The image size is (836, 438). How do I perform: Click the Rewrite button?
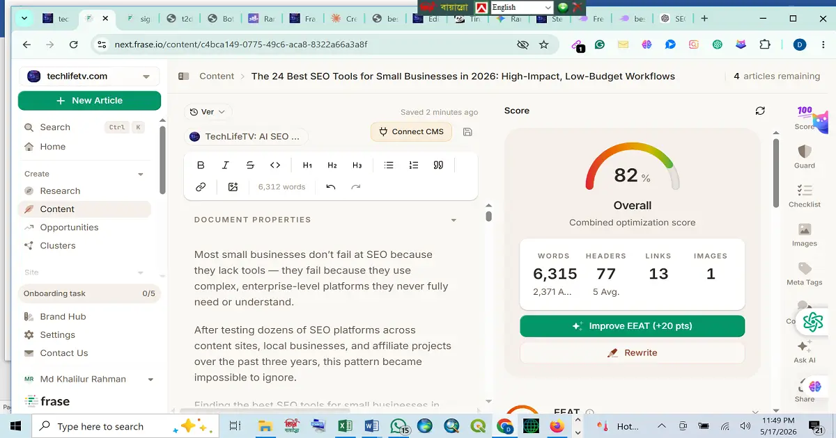[x=632, y=353]
